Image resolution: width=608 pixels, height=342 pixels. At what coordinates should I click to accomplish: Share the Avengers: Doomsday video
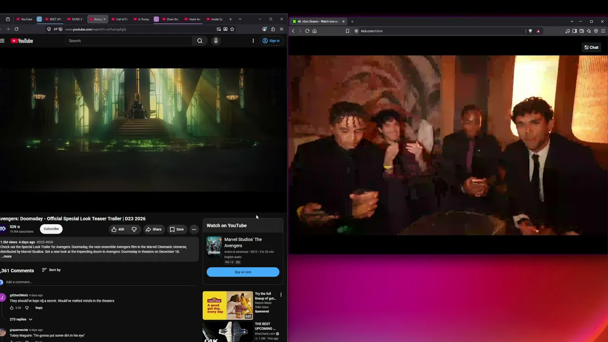tap(153, 229)
